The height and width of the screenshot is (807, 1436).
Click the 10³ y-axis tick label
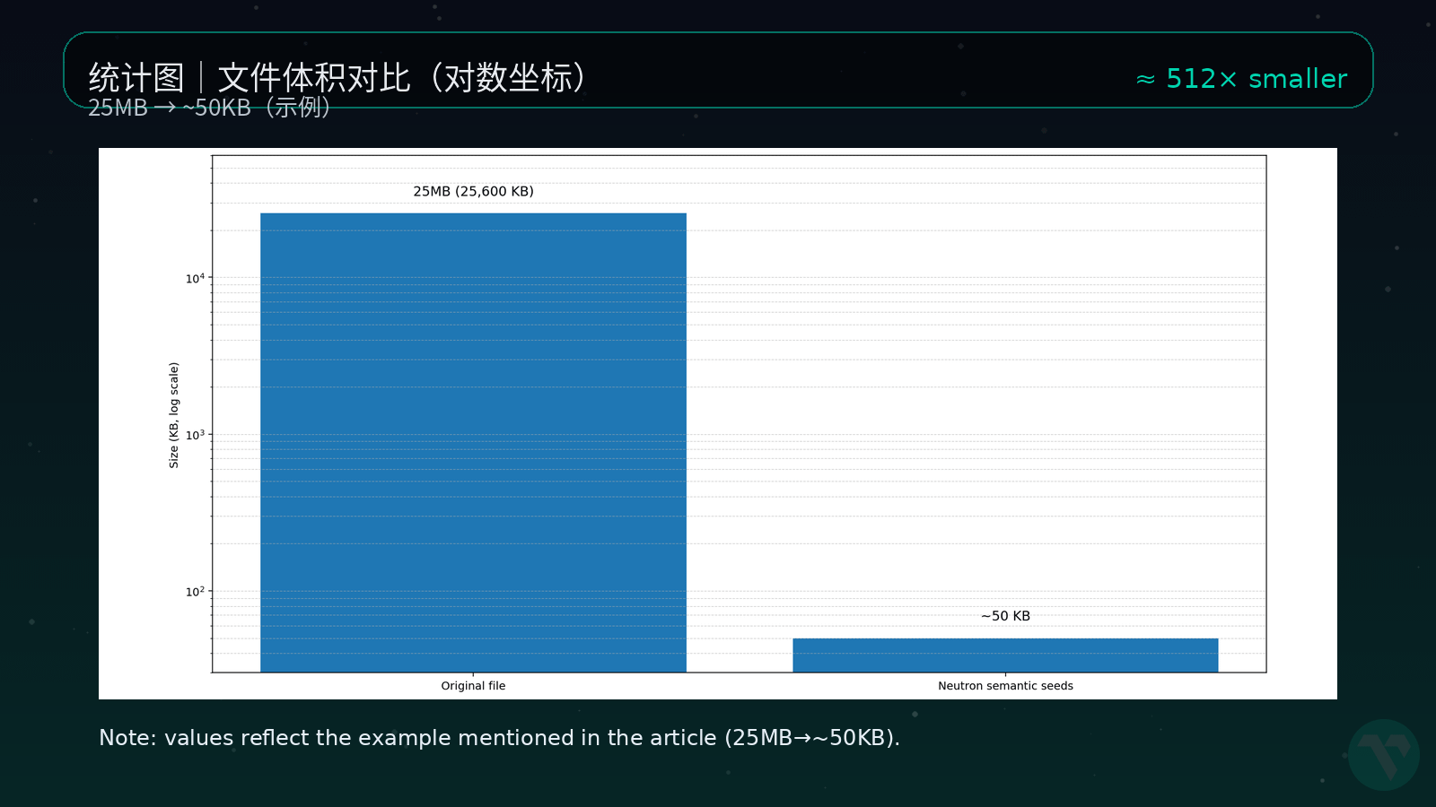click(195, 435)
